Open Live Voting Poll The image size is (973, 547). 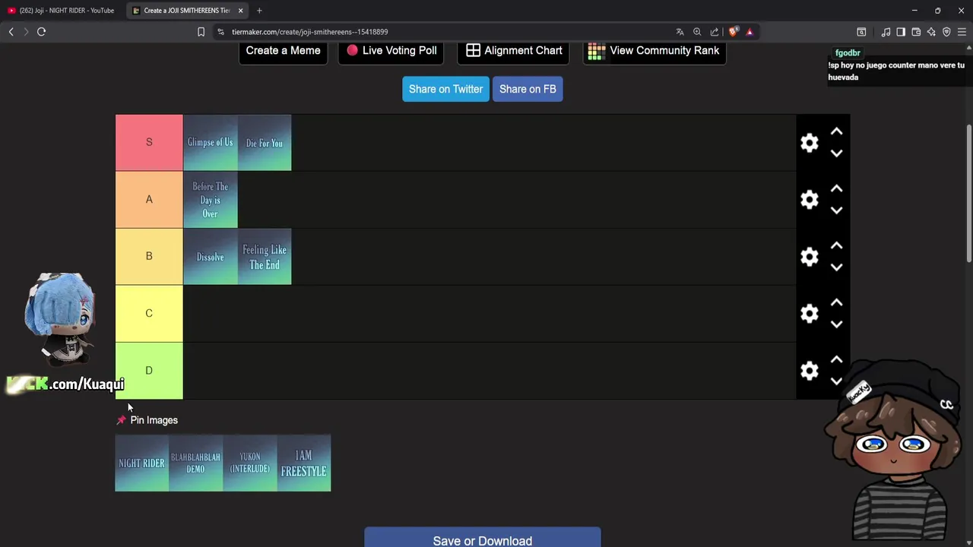point(391,51)
